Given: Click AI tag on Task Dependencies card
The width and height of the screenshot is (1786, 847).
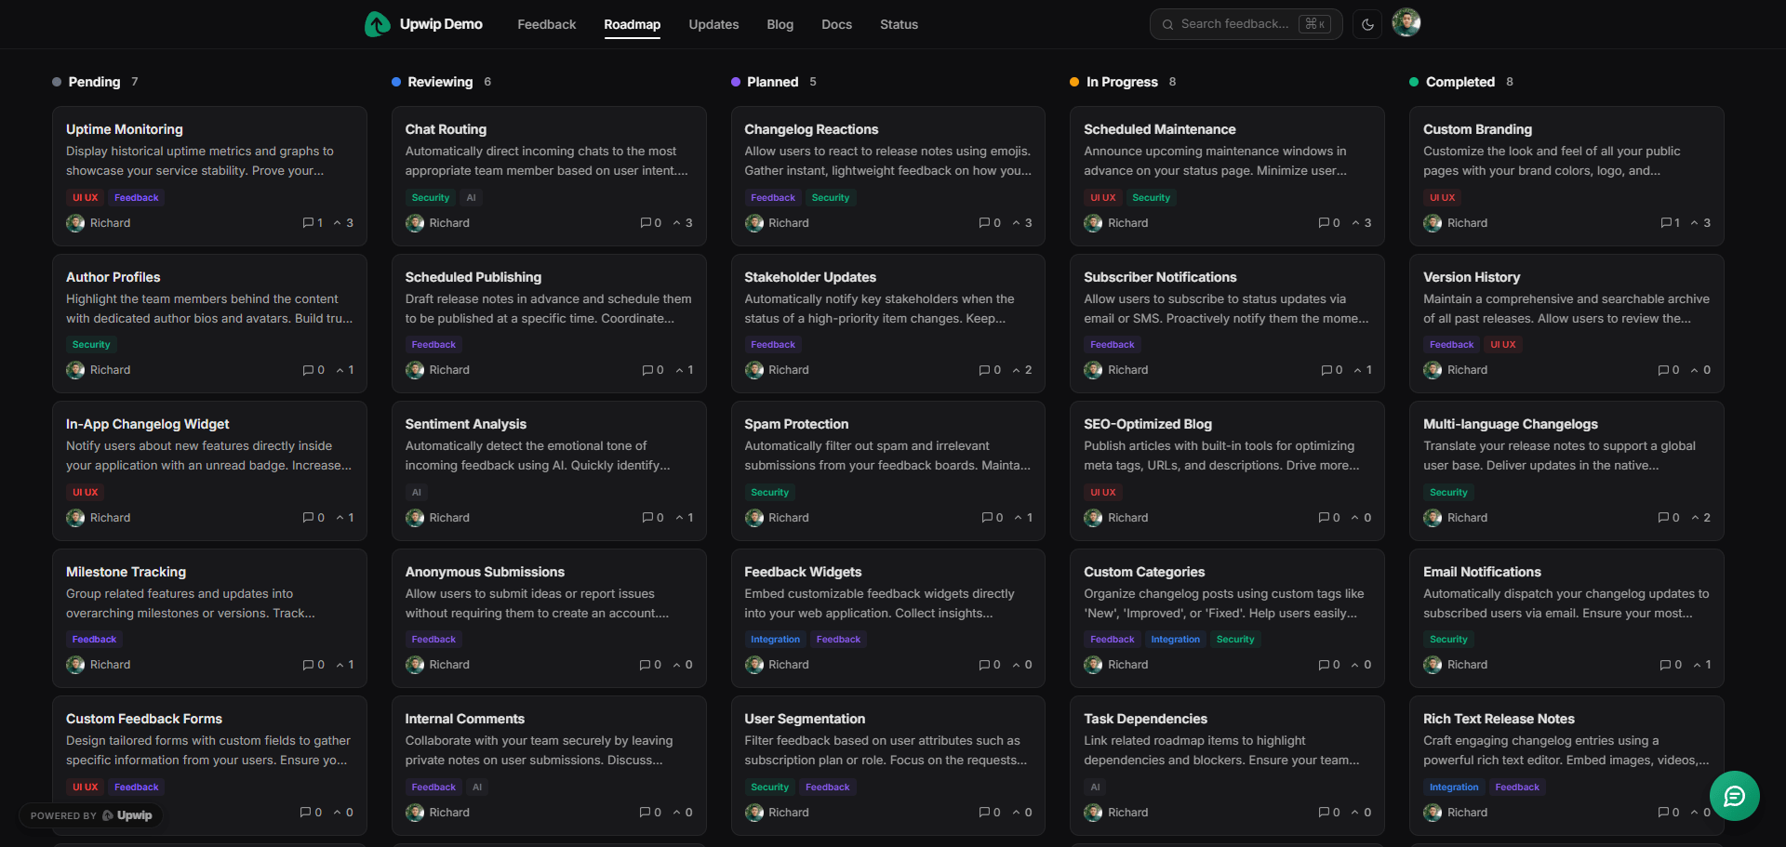Looking at the screenshot, I should tap(1095, 787).
